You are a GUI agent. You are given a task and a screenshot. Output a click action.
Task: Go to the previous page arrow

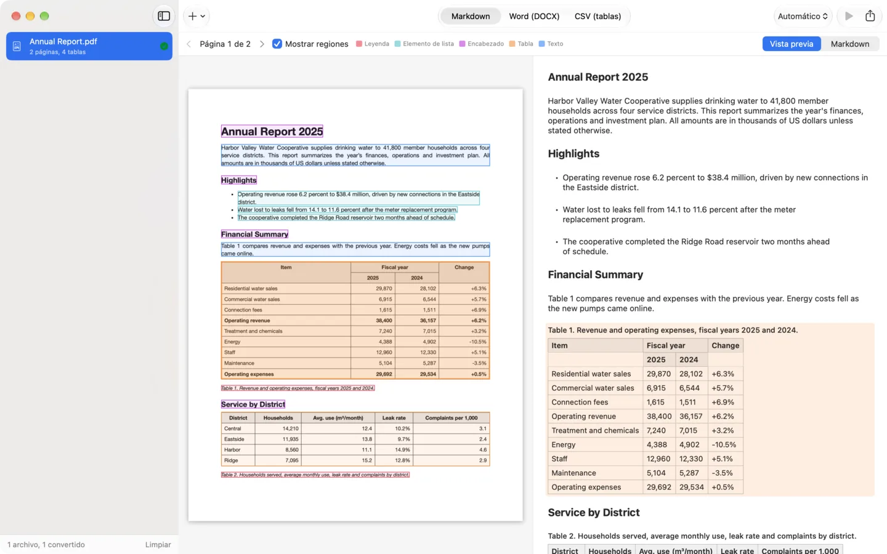tap(189, 44)
